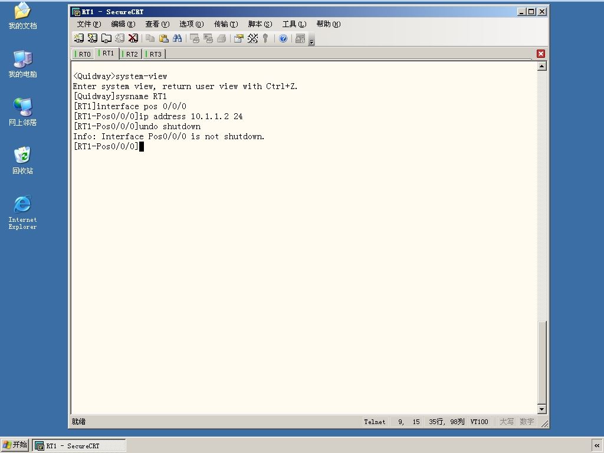Click the Keymap Editor toolbar icon
This screenshot has height=453, width=604.
(x=252, y=38)
